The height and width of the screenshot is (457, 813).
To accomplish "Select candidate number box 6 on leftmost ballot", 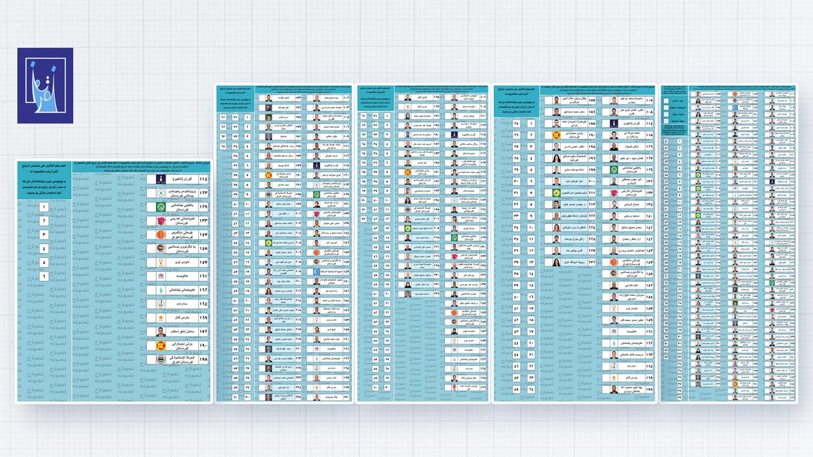I will click(44, 276).
